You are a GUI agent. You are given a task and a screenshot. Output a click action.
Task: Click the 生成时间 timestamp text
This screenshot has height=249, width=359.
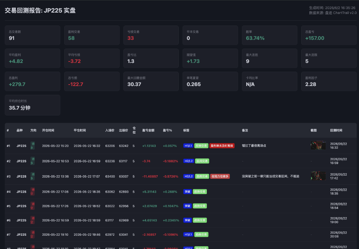332,8
